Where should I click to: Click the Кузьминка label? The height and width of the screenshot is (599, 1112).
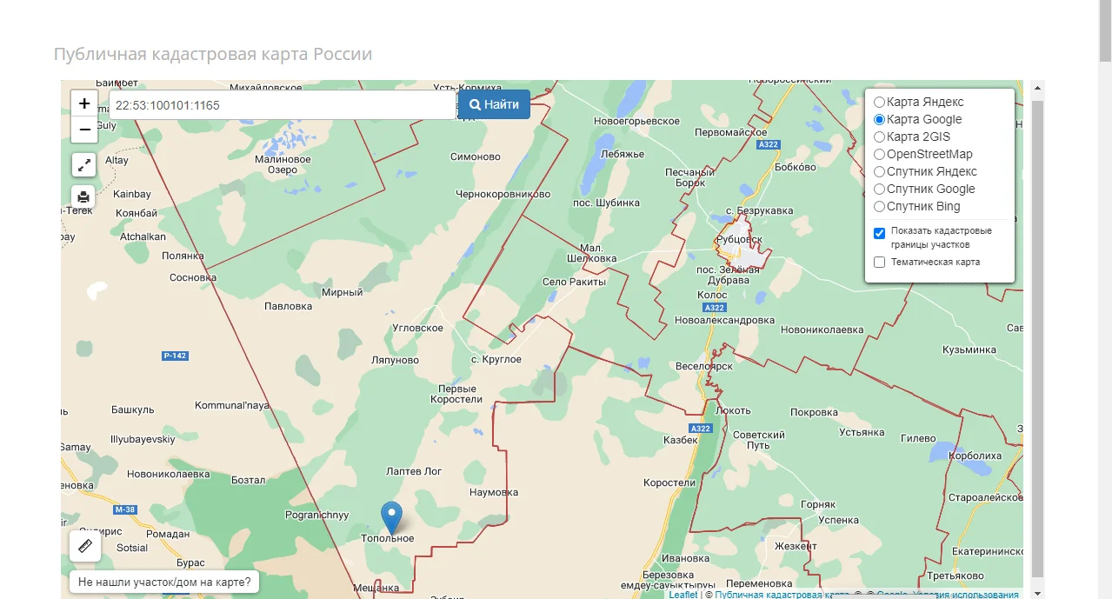969,349
